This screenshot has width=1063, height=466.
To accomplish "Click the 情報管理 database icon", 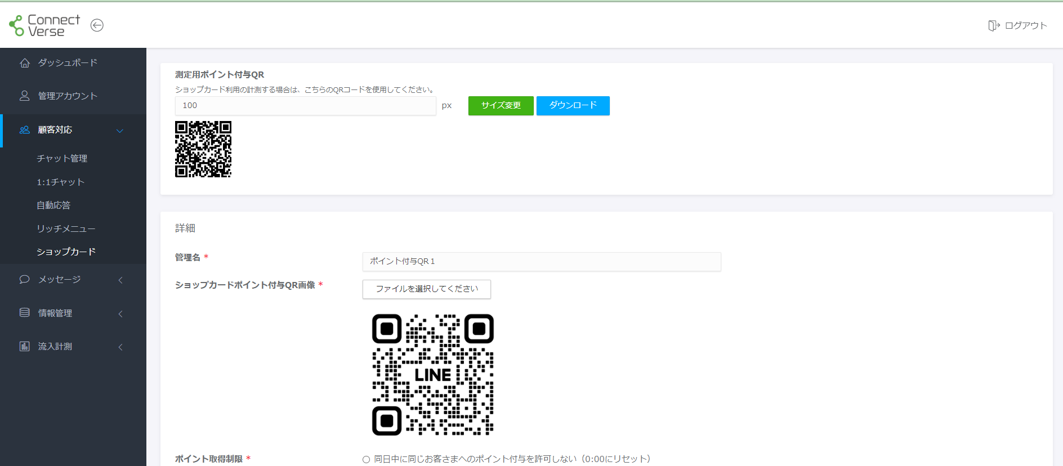I will [25, 313].
